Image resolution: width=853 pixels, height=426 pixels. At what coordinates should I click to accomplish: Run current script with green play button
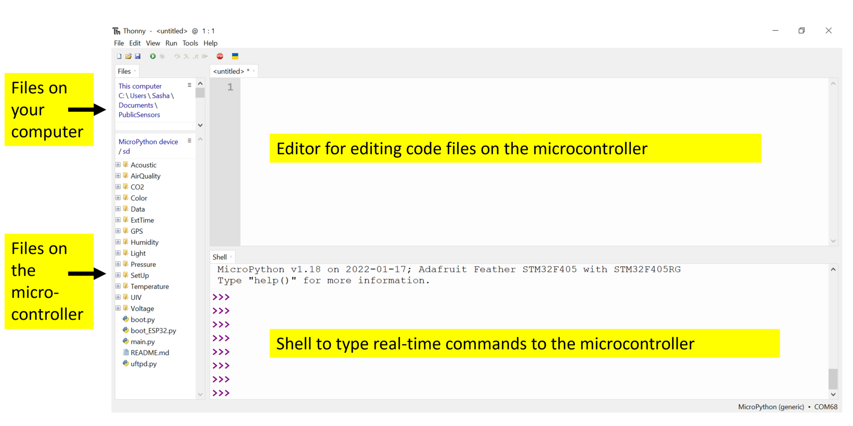pyautogui.click(x=153, y=56)
